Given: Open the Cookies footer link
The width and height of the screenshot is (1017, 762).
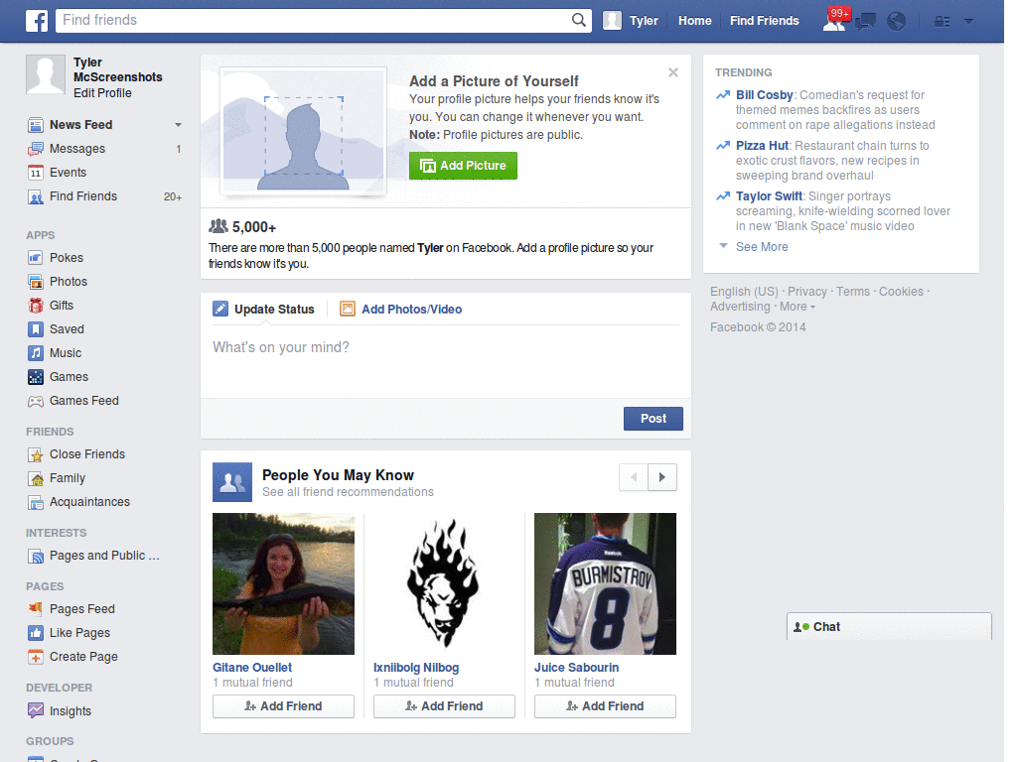Looking at the screenshot, I should 901,292.
